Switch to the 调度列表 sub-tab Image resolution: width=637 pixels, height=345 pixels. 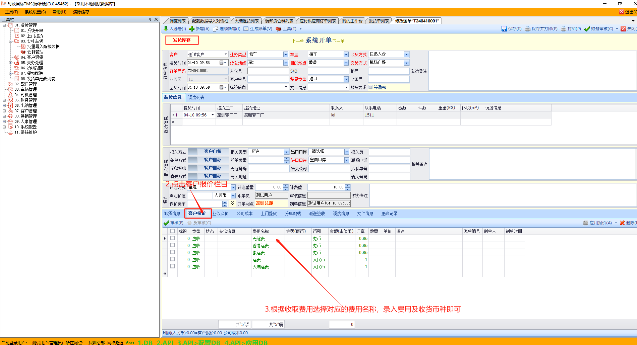(196, 97)
